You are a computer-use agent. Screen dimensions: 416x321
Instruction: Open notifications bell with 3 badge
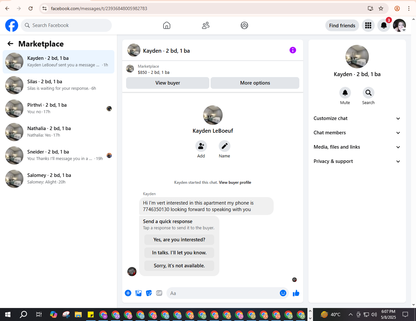[384, 25]
